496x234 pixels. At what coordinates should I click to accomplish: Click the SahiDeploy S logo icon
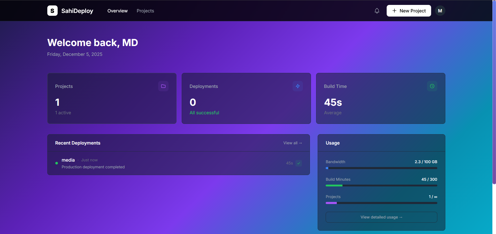tap(52, 11)
